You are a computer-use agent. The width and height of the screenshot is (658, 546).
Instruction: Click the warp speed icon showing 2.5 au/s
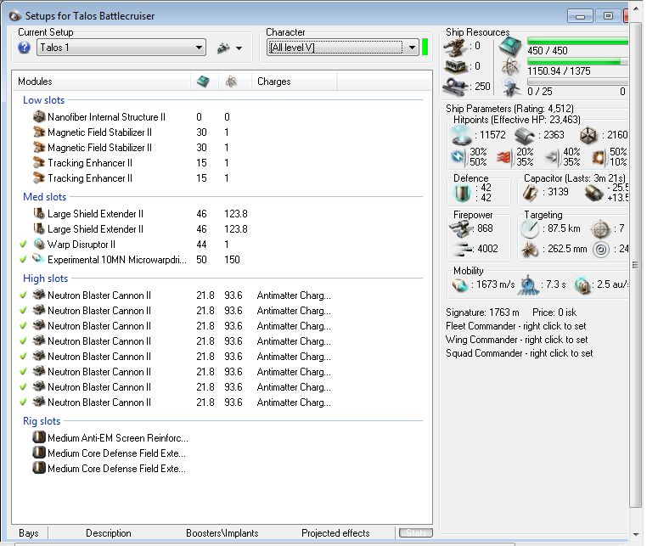(582, 285)
